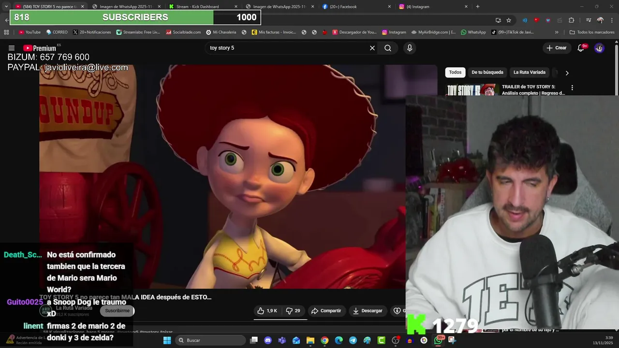Show more filter chips with arrow
Screen dimensions: 619x348
pyautogui.click(x=567, y=72)
